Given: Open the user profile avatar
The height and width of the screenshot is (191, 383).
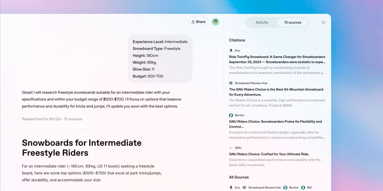Looking at the screenshot, I should [215, 22].
